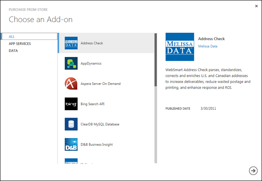The height and width of the screenshot is (181, 262).
Task: Select the ALL category
Action: pos(29,37)
